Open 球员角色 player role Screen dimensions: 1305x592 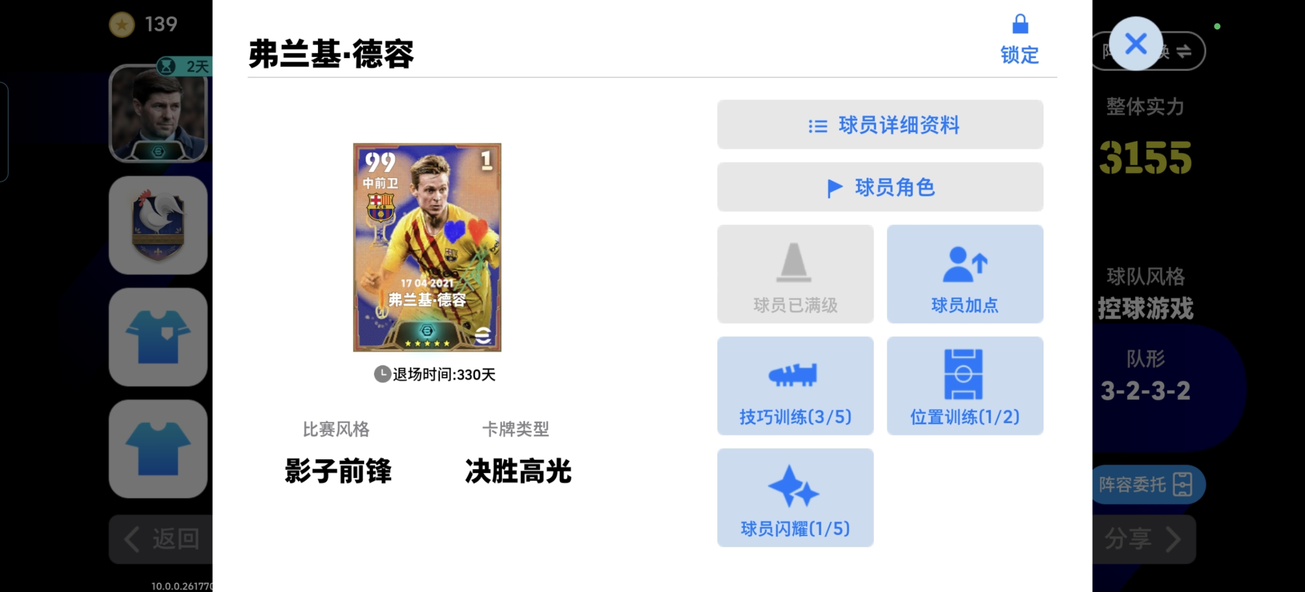(880, 187)
